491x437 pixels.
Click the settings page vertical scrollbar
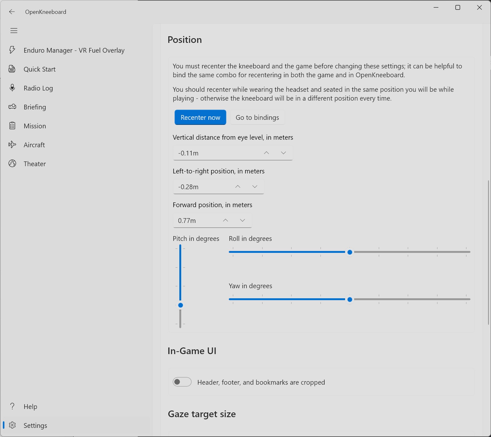[x=488, y=252]
